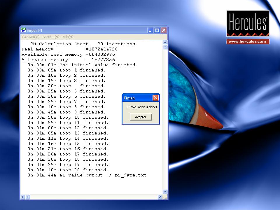Click the window resize grip corner

tap(165, 197)
